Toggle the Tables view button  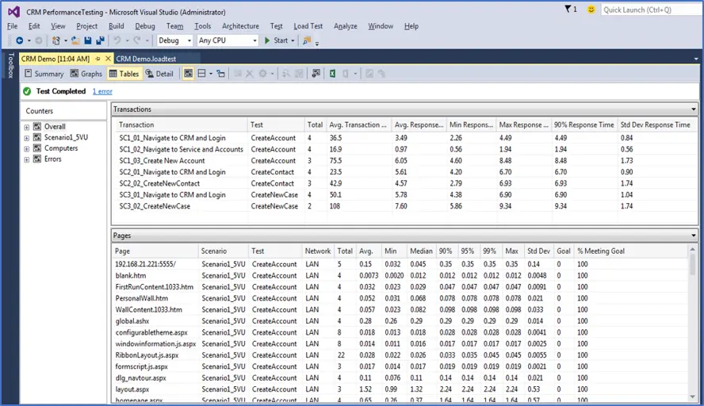point(124,74)
